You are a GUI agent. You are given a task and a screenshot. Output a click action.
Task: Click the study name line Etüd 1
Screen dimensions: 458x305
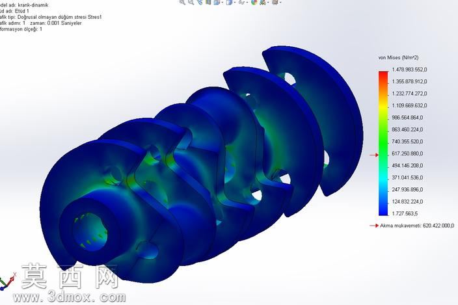coord(14,11)
